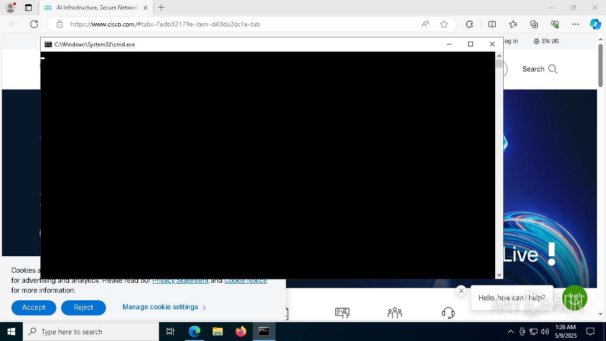Screen dimensions: 606x341
Task: Reject cookies on Cisco page
Action: pyautogui.click(x=83, y=307)
